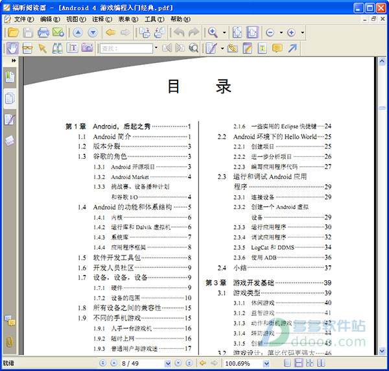
Task: Redo action in toolbar
Action: click(x=194, y=32)
